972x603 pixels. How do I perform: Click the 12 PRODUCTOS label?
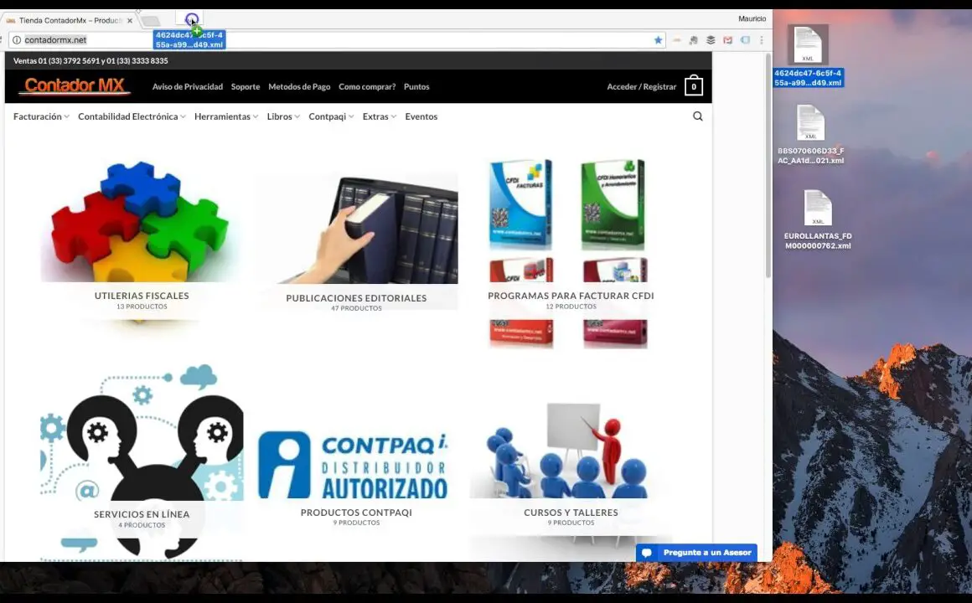tap(571, 307)
